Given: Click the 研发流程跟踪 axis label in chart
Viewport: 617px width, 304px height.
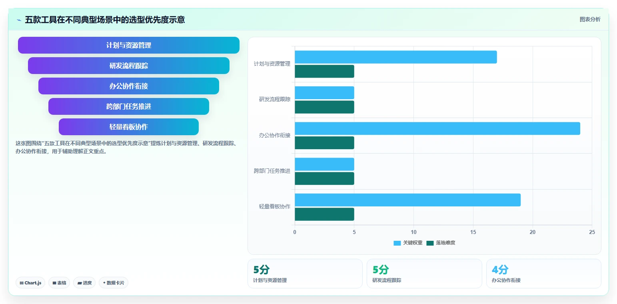Looking at the screenshot, I should coord(275,99).
